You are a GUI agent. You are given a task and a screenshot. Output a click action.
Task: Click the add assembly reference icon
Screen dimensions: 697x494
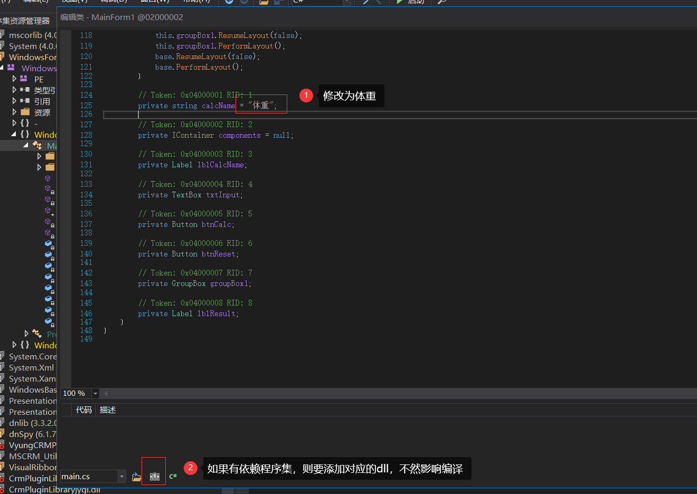(154, 477)
